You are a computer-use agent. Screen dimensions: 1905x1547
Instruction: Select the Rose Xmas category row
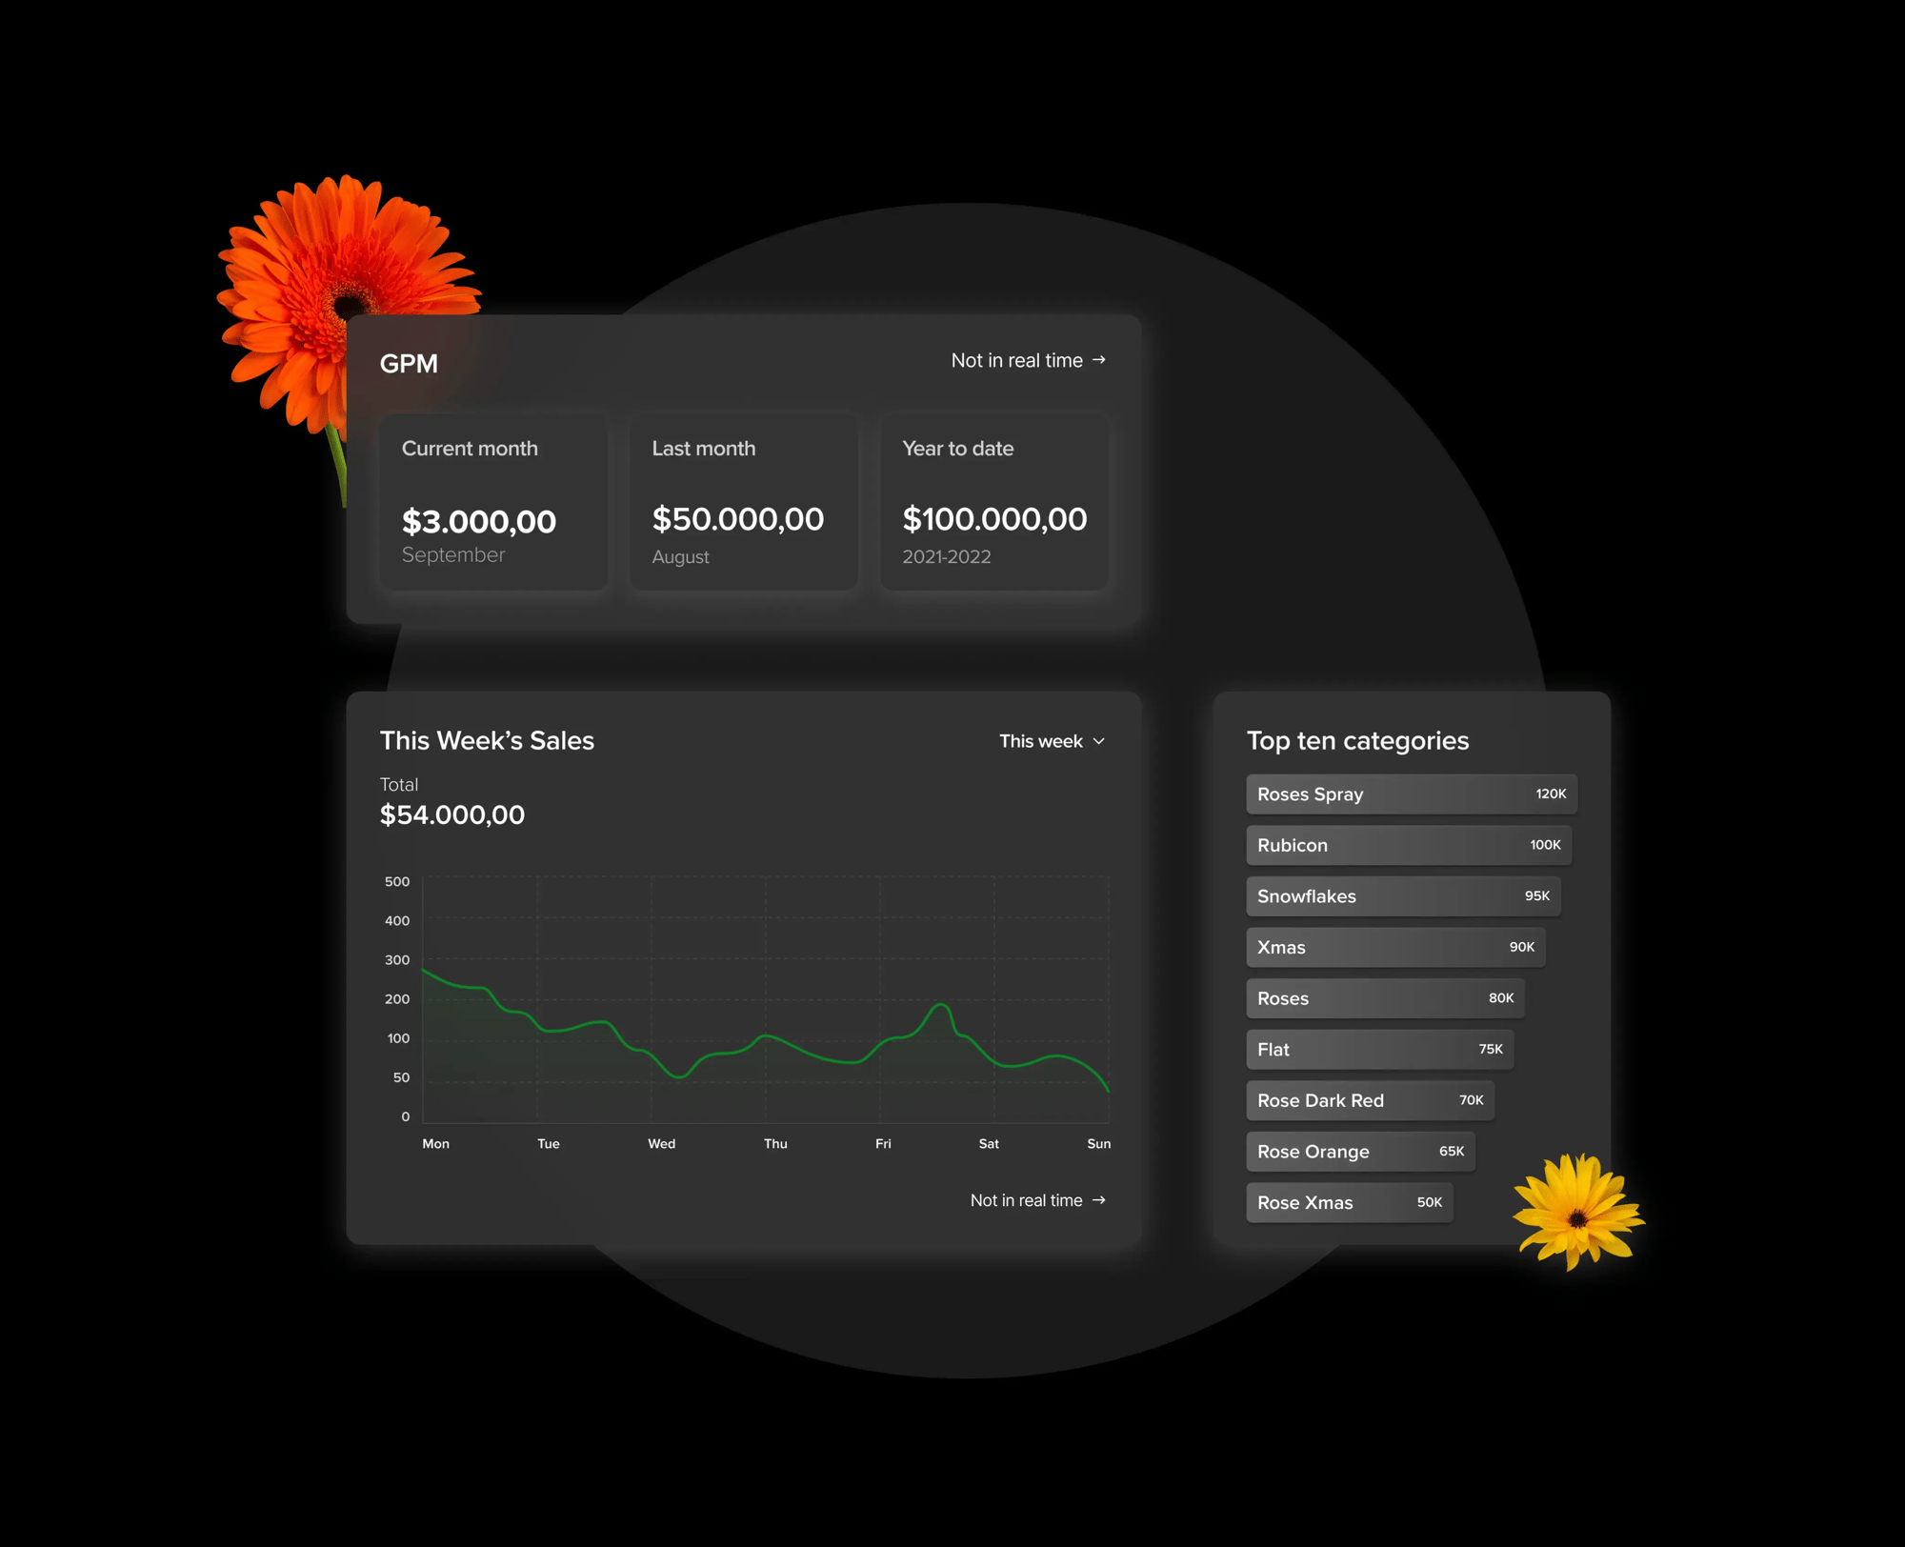pos(1349,1202)
